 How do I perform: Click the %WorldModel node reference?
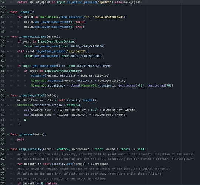(49, 17)
